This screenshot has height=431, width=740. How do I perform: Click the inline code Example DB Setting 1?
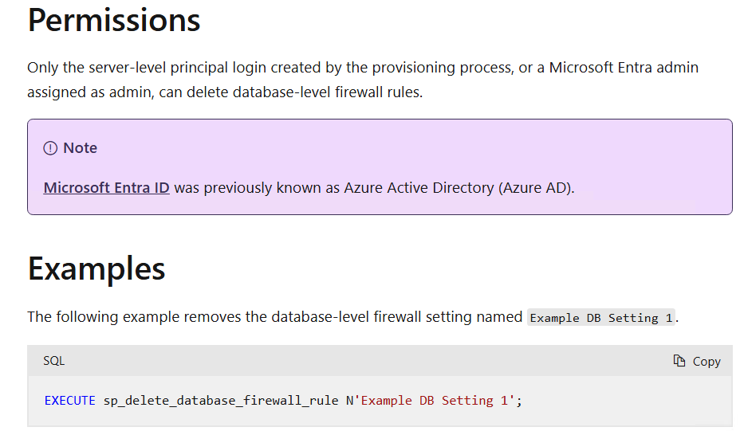click(x=601, y=317)
